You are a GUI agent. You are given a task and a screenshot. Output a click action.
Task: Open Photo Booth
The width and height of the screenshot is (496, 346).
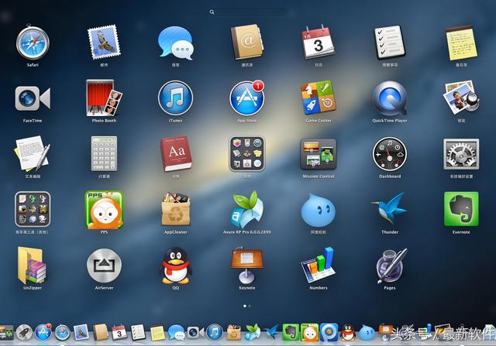(x=104, y=98)
